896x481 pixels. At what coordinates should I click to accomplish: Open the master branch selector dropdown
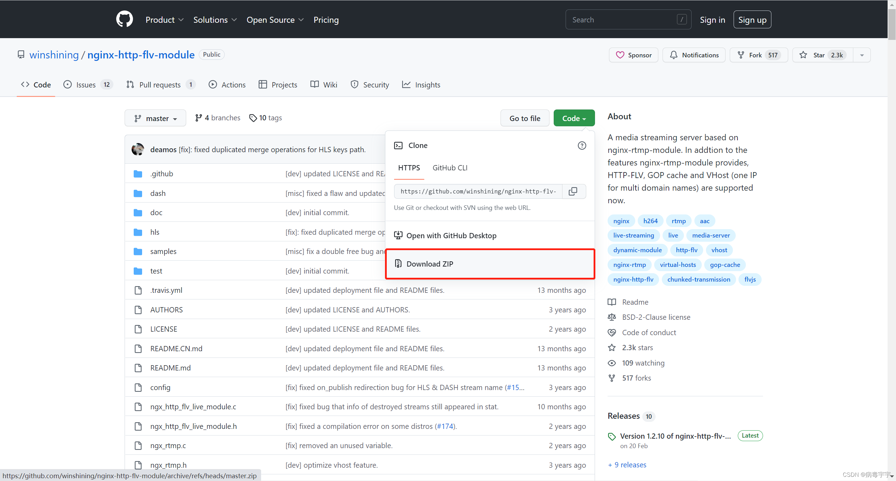pos(155,118)
